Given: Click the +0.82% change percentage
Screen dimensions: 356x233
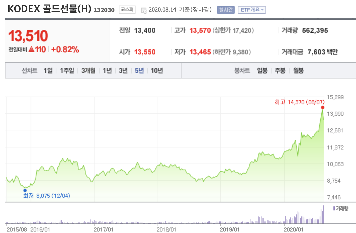Looking at the screenshot, I should click(x=65, y=49).
